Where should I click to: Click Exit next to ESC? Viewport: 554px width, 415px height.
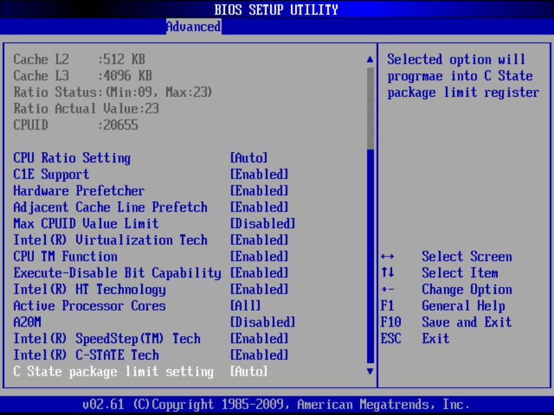436,338
